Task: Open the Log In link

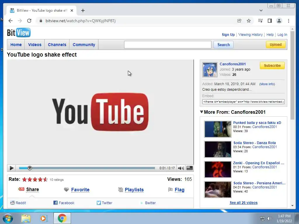Action: [282, 35]
